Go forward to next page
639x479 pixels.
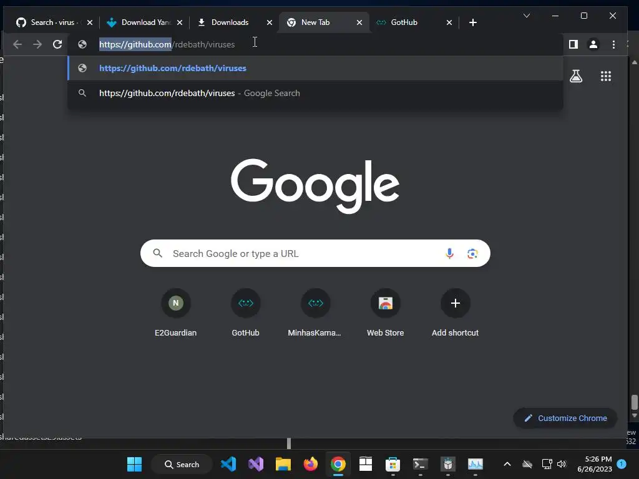[37, 44]
